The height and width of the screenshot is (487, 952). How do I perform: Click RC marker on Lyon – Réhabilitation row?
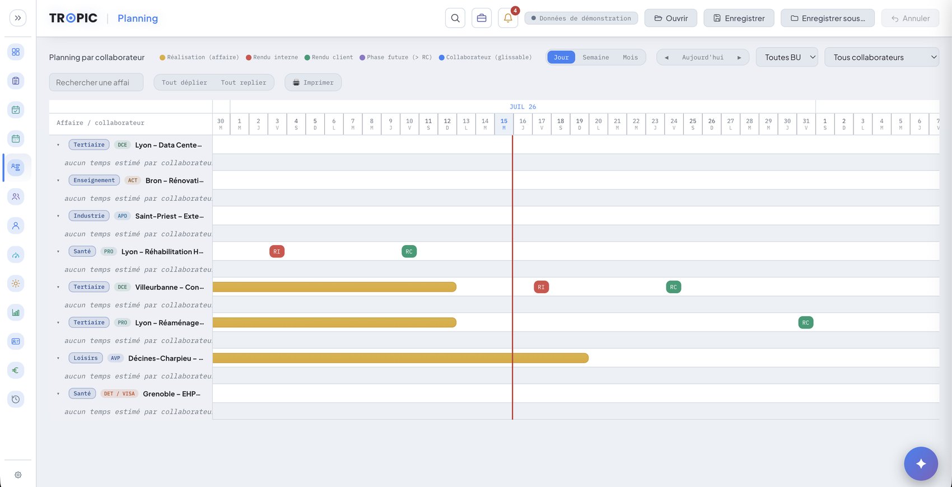(409, 251)
